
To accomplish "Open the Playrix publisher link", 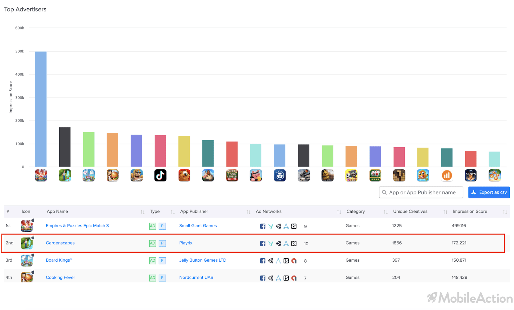I will (x=186, y=243).
